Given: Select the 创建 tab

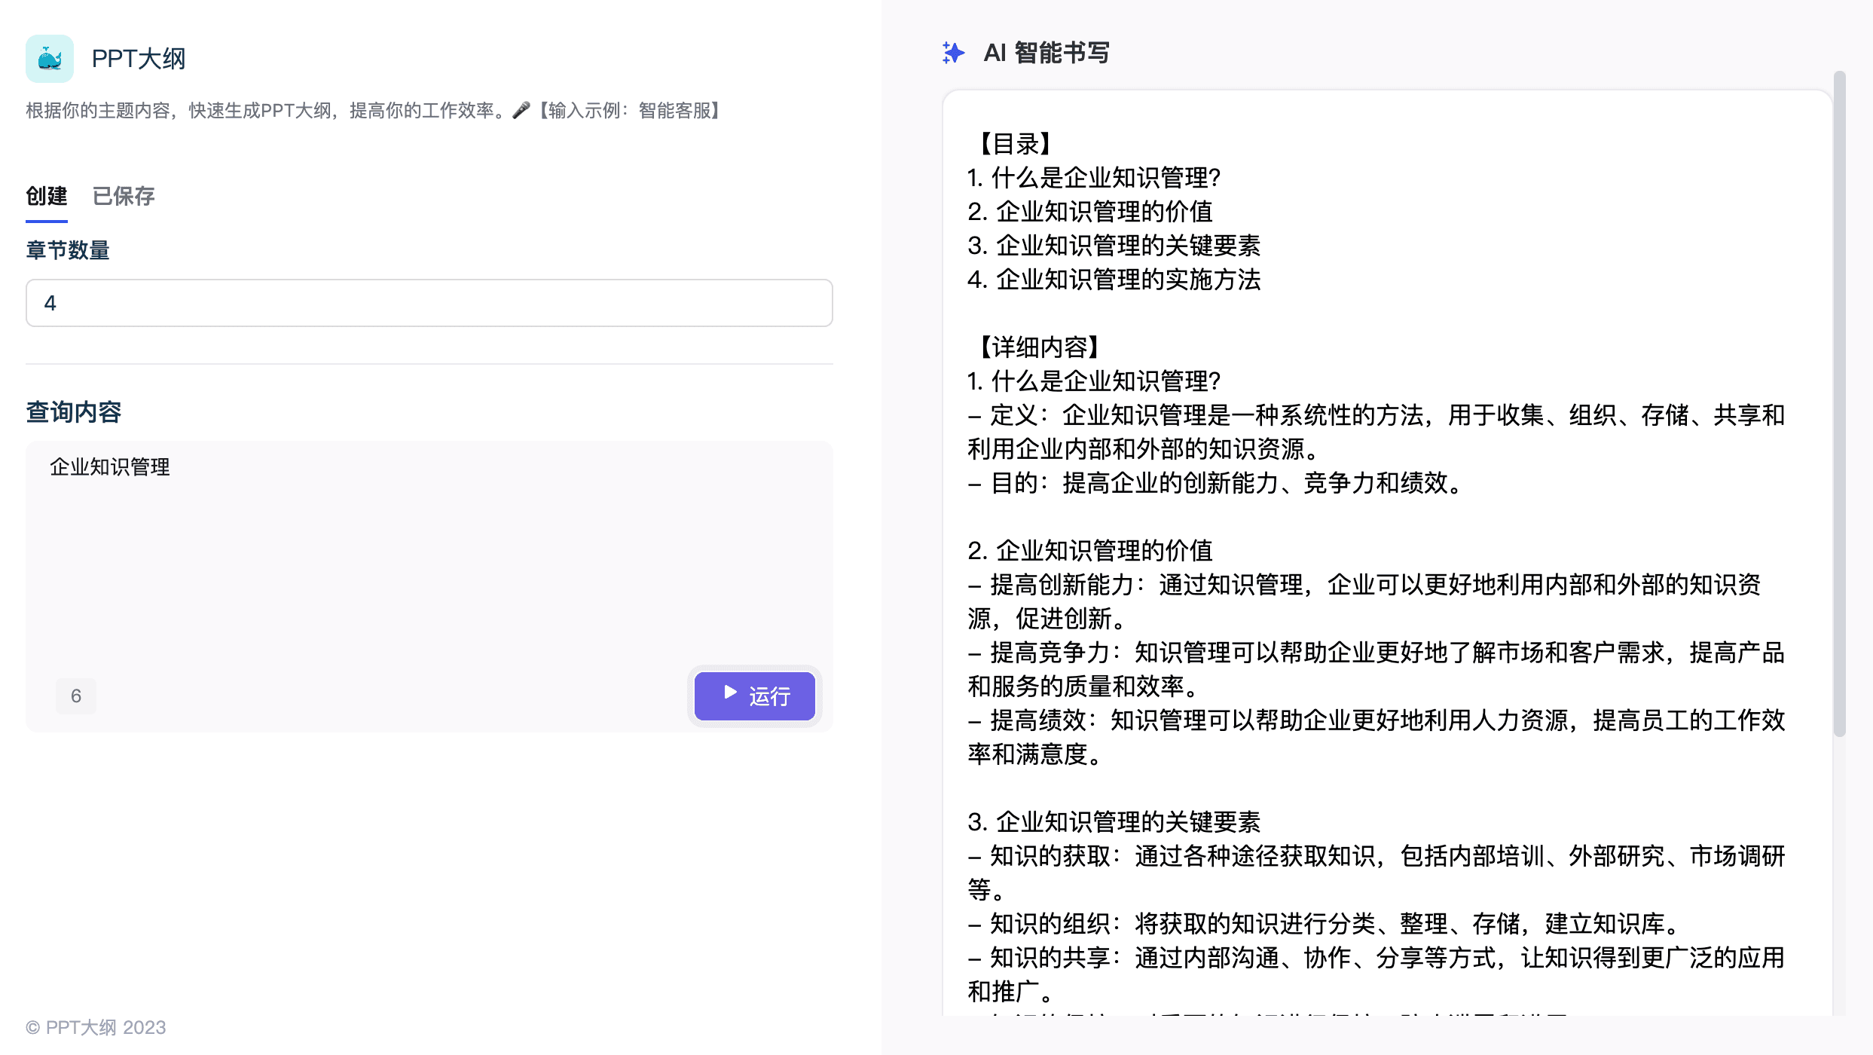Looking at the screenshot, I should (47, 196).
